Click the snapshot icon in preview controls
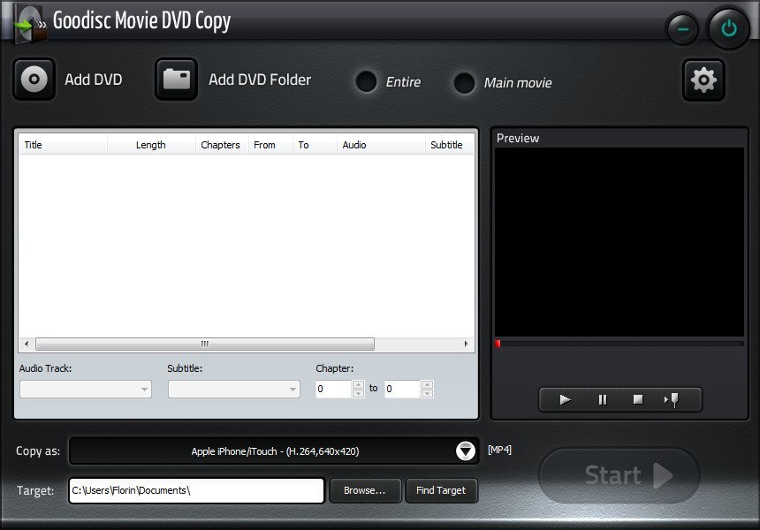Image resolution: width=760 pixels, height=530 pixels. [x=673, y=399]
